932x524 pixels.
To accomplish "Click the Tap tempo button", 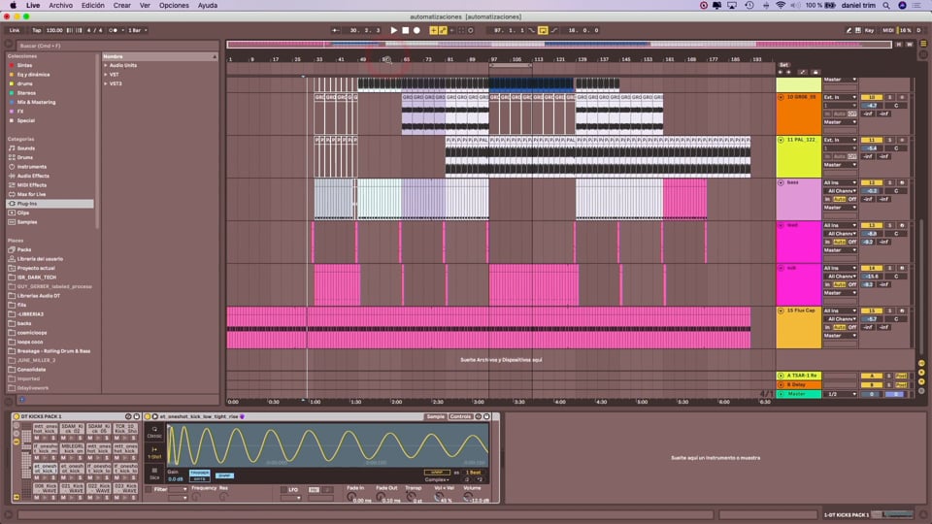I will pyautogui.click(x=36, y=30).
